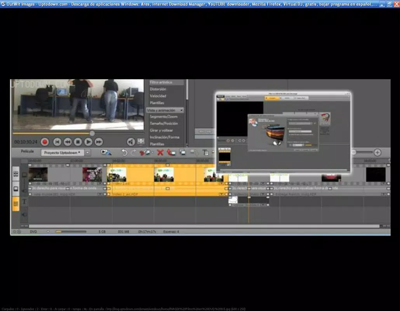Screen dimensions: 400x311
Task: Open the cut tool dropdown arrow
Action: [x=153, y=153]
